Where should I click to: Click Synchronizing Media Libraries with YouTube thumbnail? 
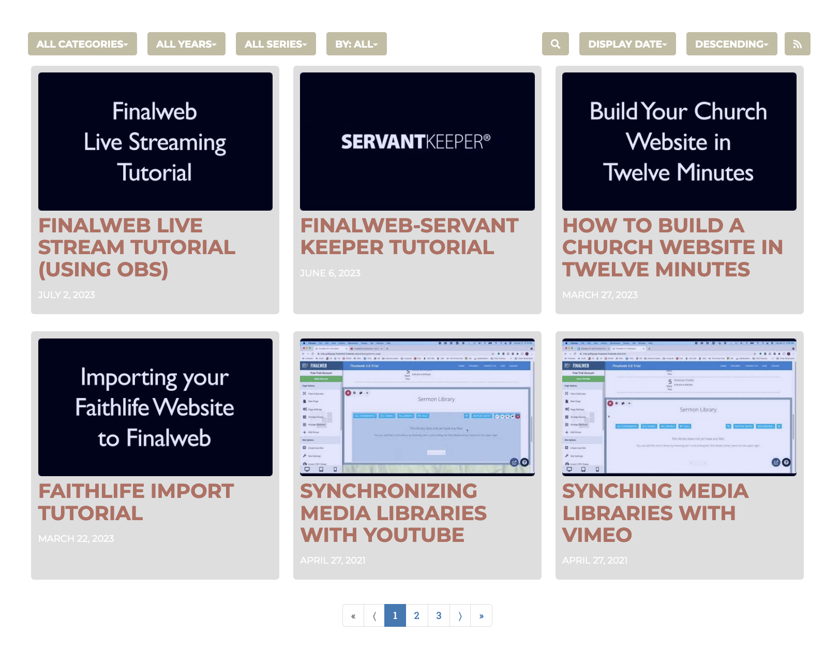417,407
